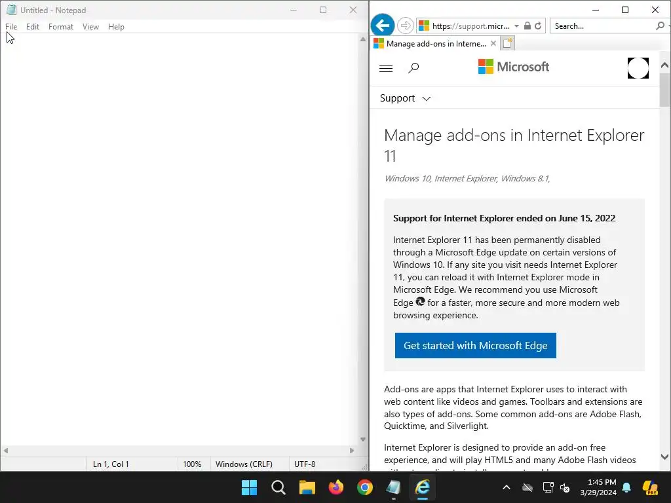Image resolution: width=671 pixels, height=503 pixels.
Task: Open the account profile avatar
Action: 638,68
